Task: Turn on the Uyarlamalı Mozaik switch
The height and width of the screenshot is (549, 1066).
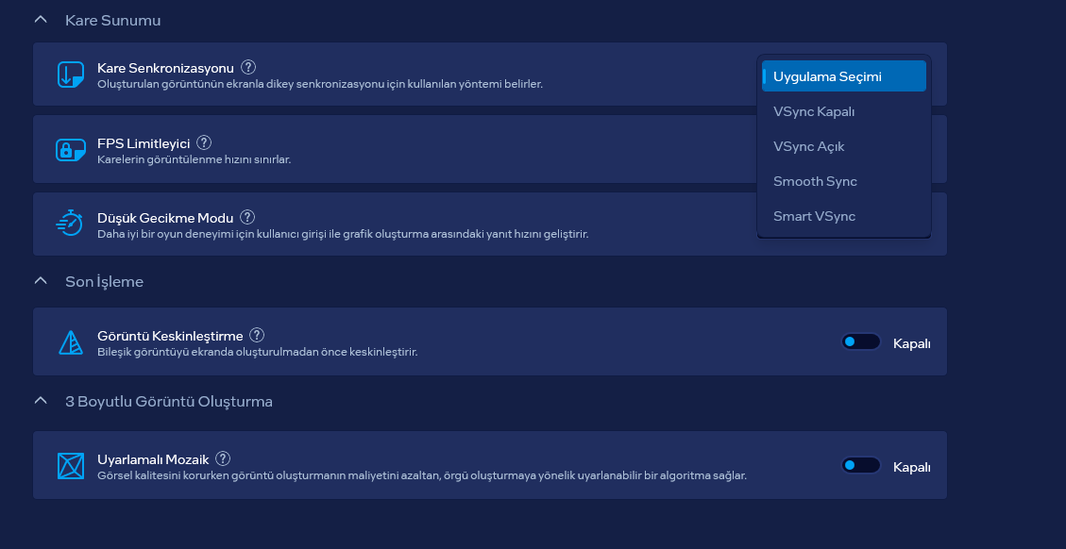Action: [x=861, y=465]
